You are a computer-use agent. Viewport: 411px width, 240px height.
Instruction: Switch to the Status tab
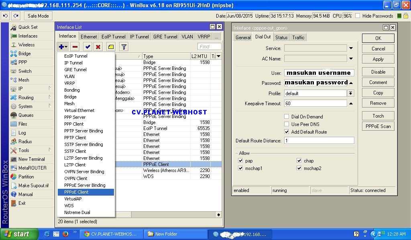(x=281, y=38)
